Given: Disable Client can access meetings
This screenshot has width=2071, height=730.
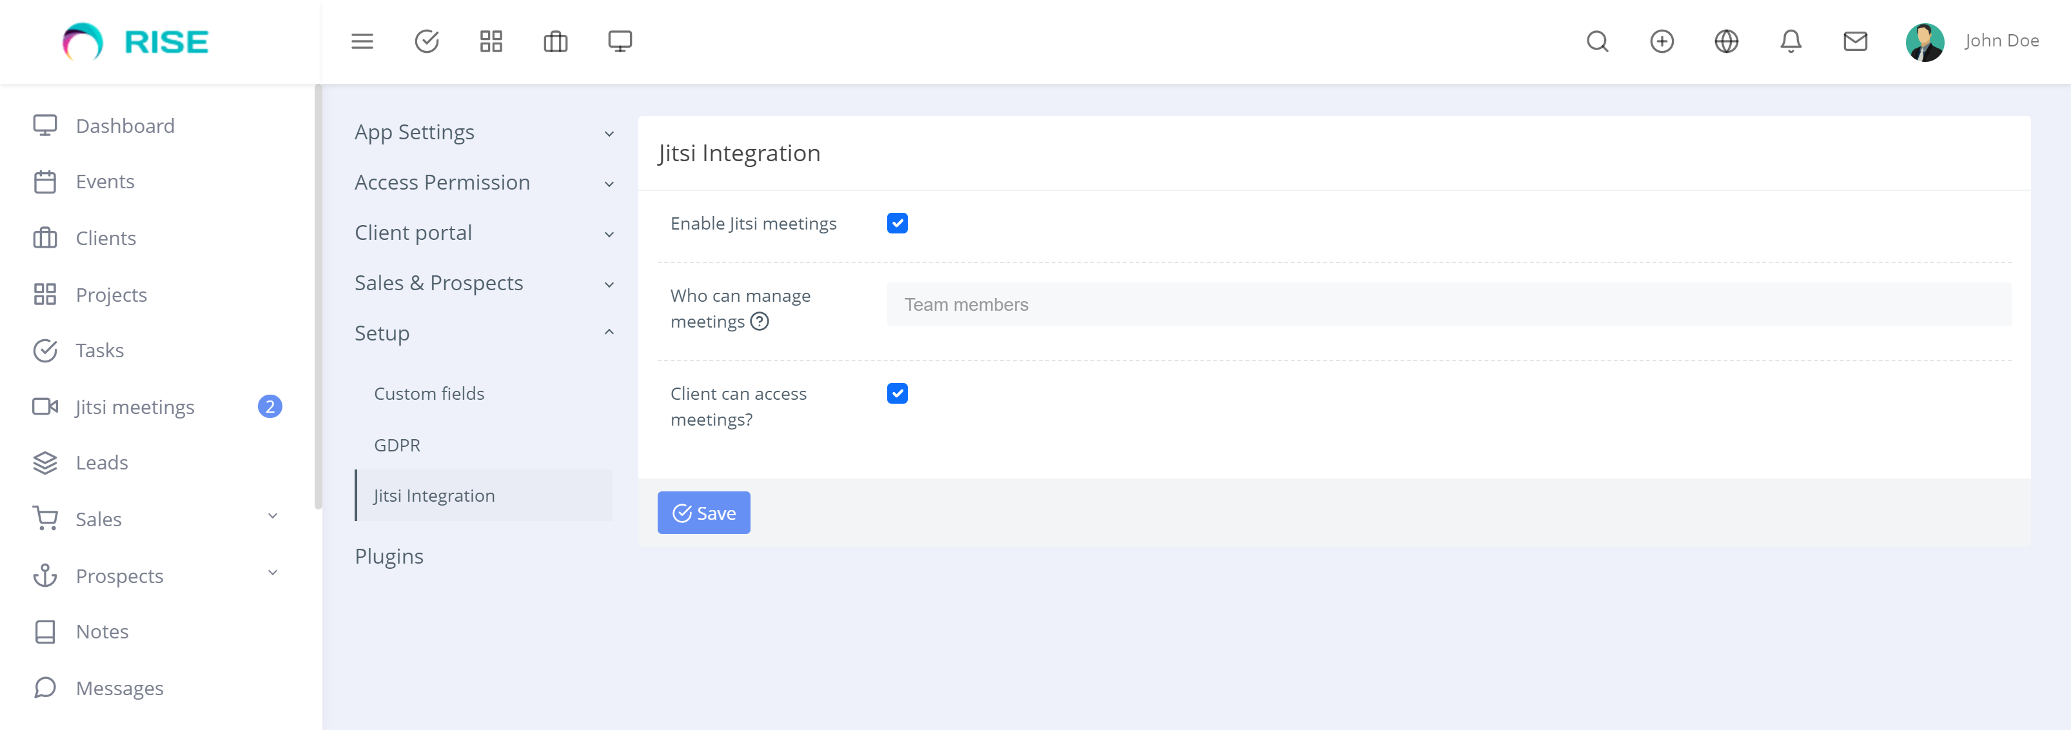Looking at the screenshot, I should [x=898, y=393].
